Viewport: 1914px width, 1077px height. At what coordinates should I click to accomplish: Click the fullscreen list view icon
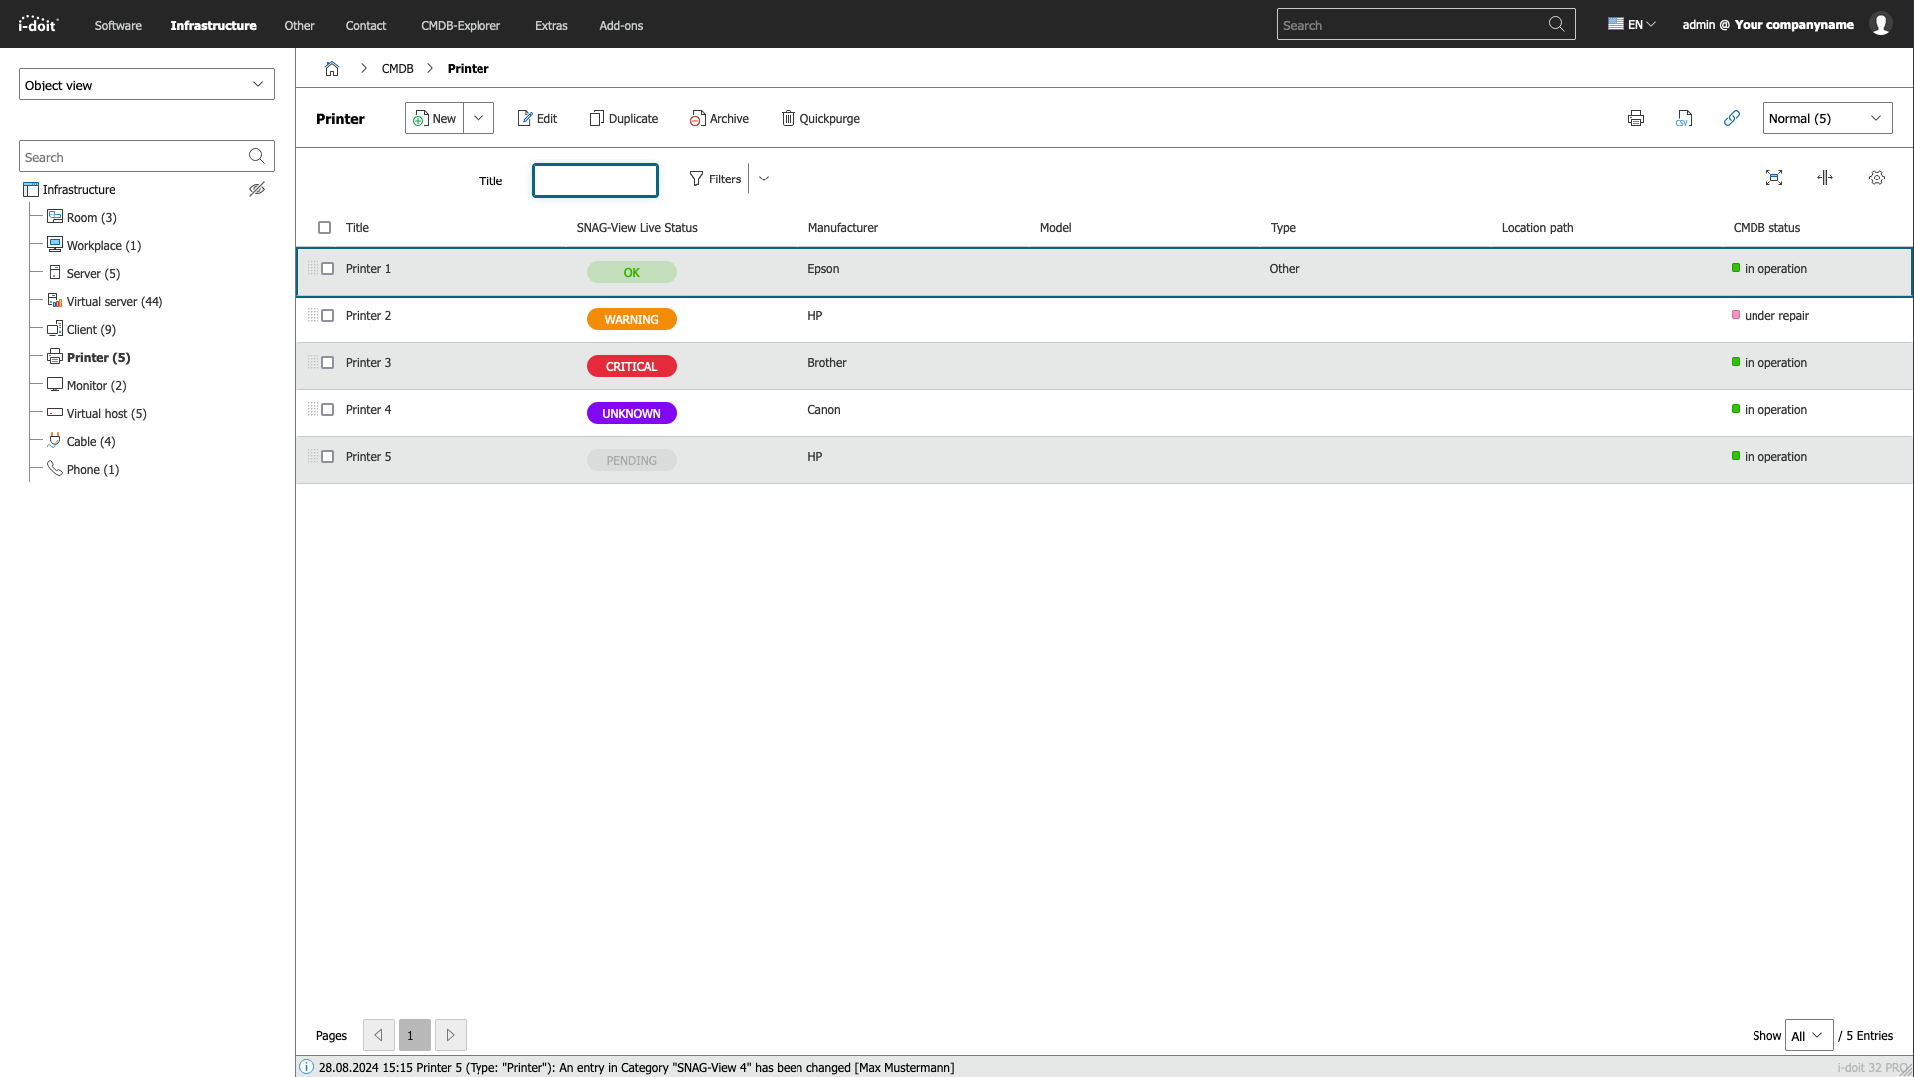click(1774, 178)
